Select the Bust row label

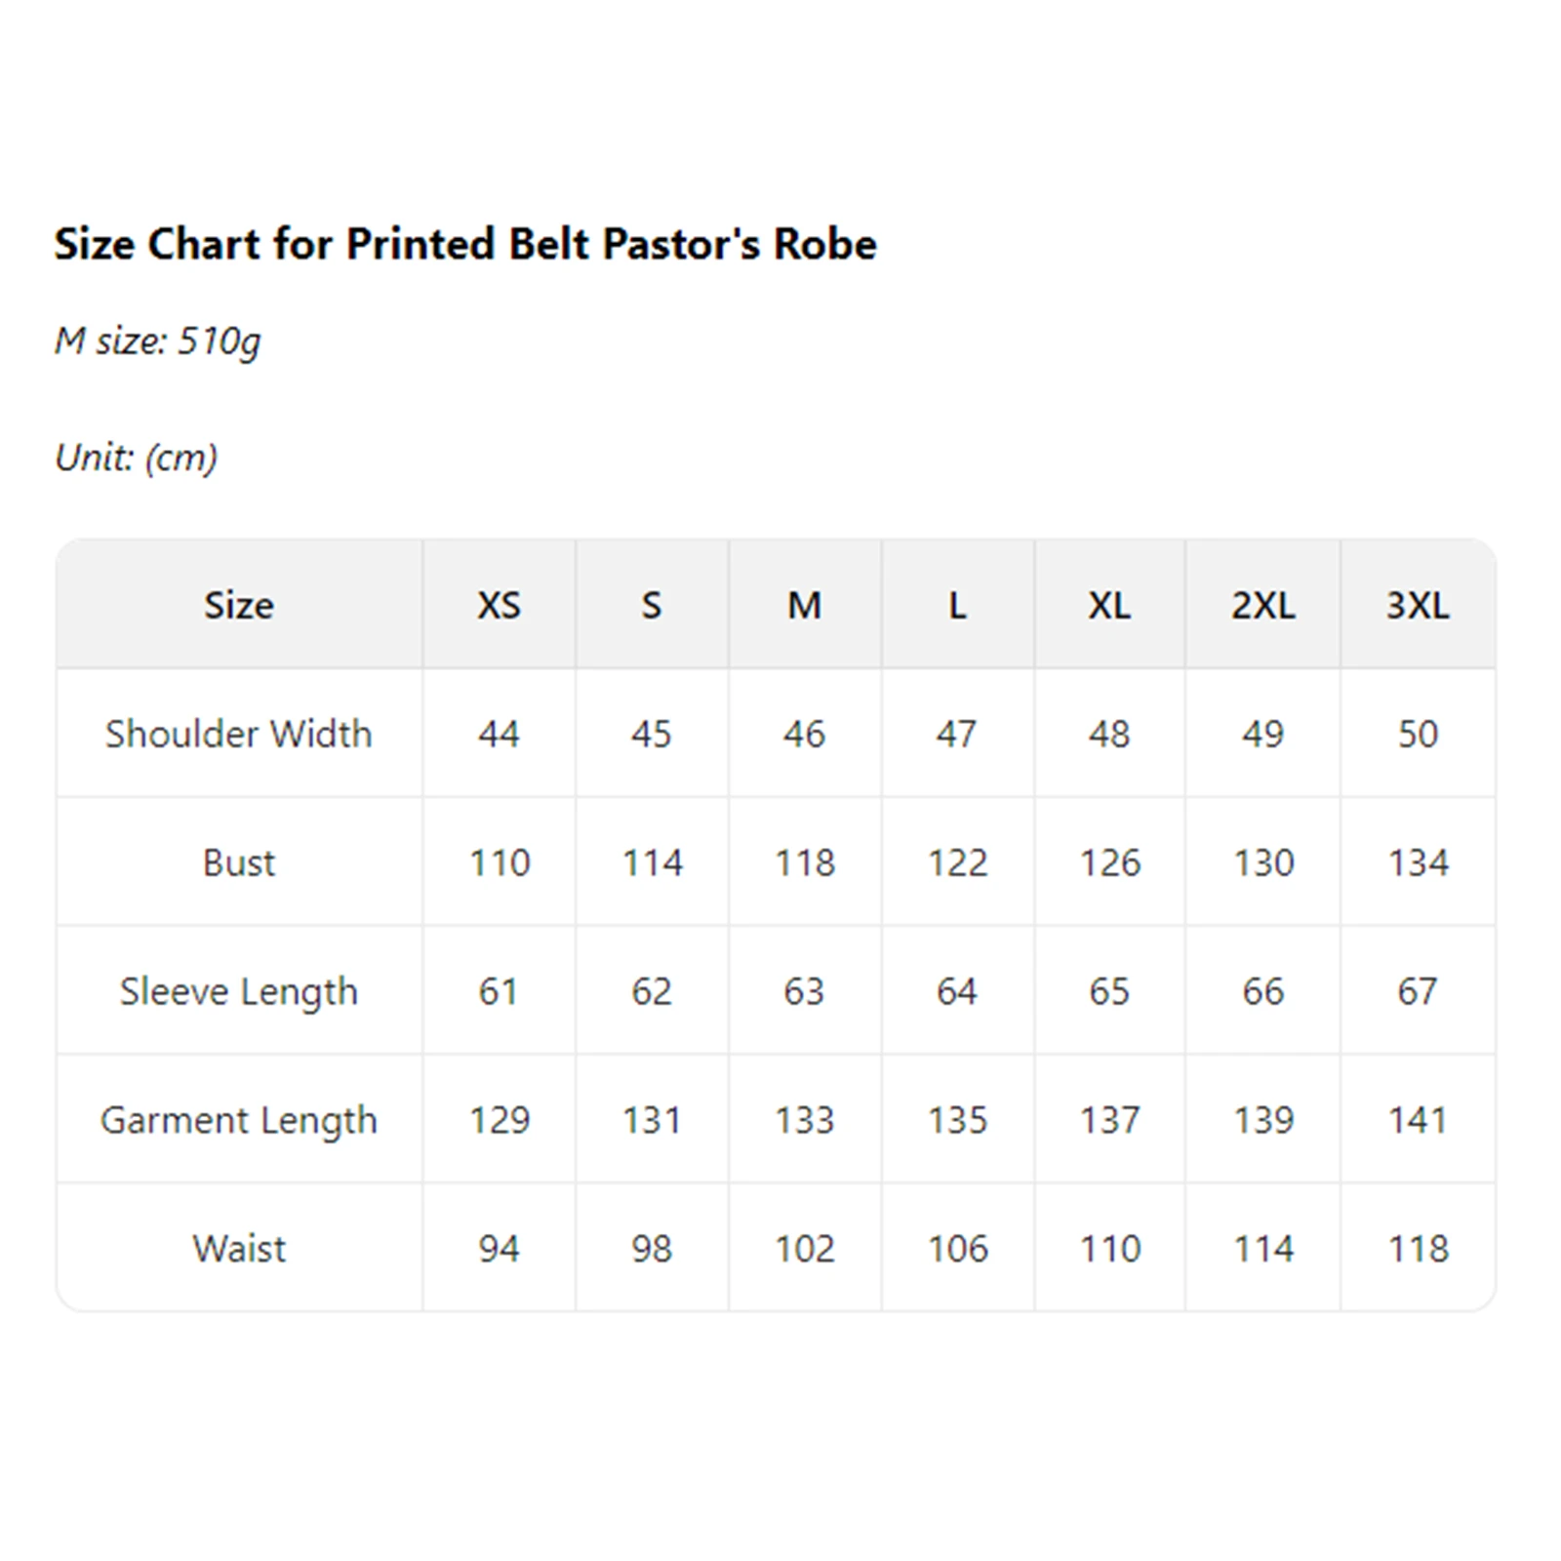tap(239, 862)
